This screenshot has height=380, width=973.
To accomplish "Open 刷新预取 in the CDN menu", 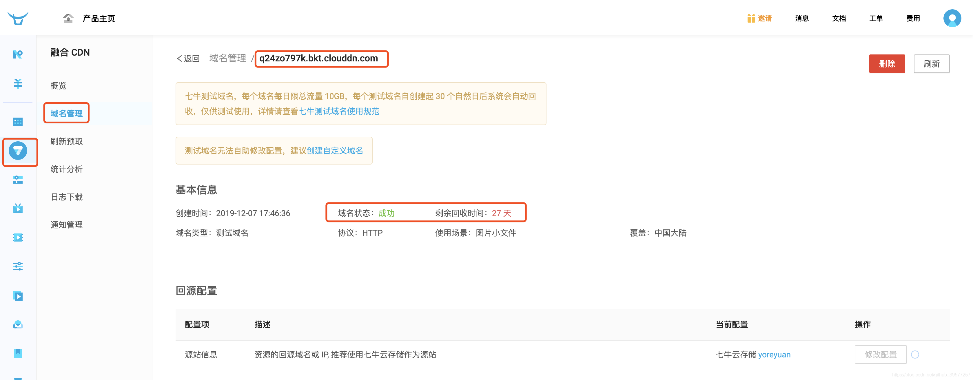I will tap(66, 141).
